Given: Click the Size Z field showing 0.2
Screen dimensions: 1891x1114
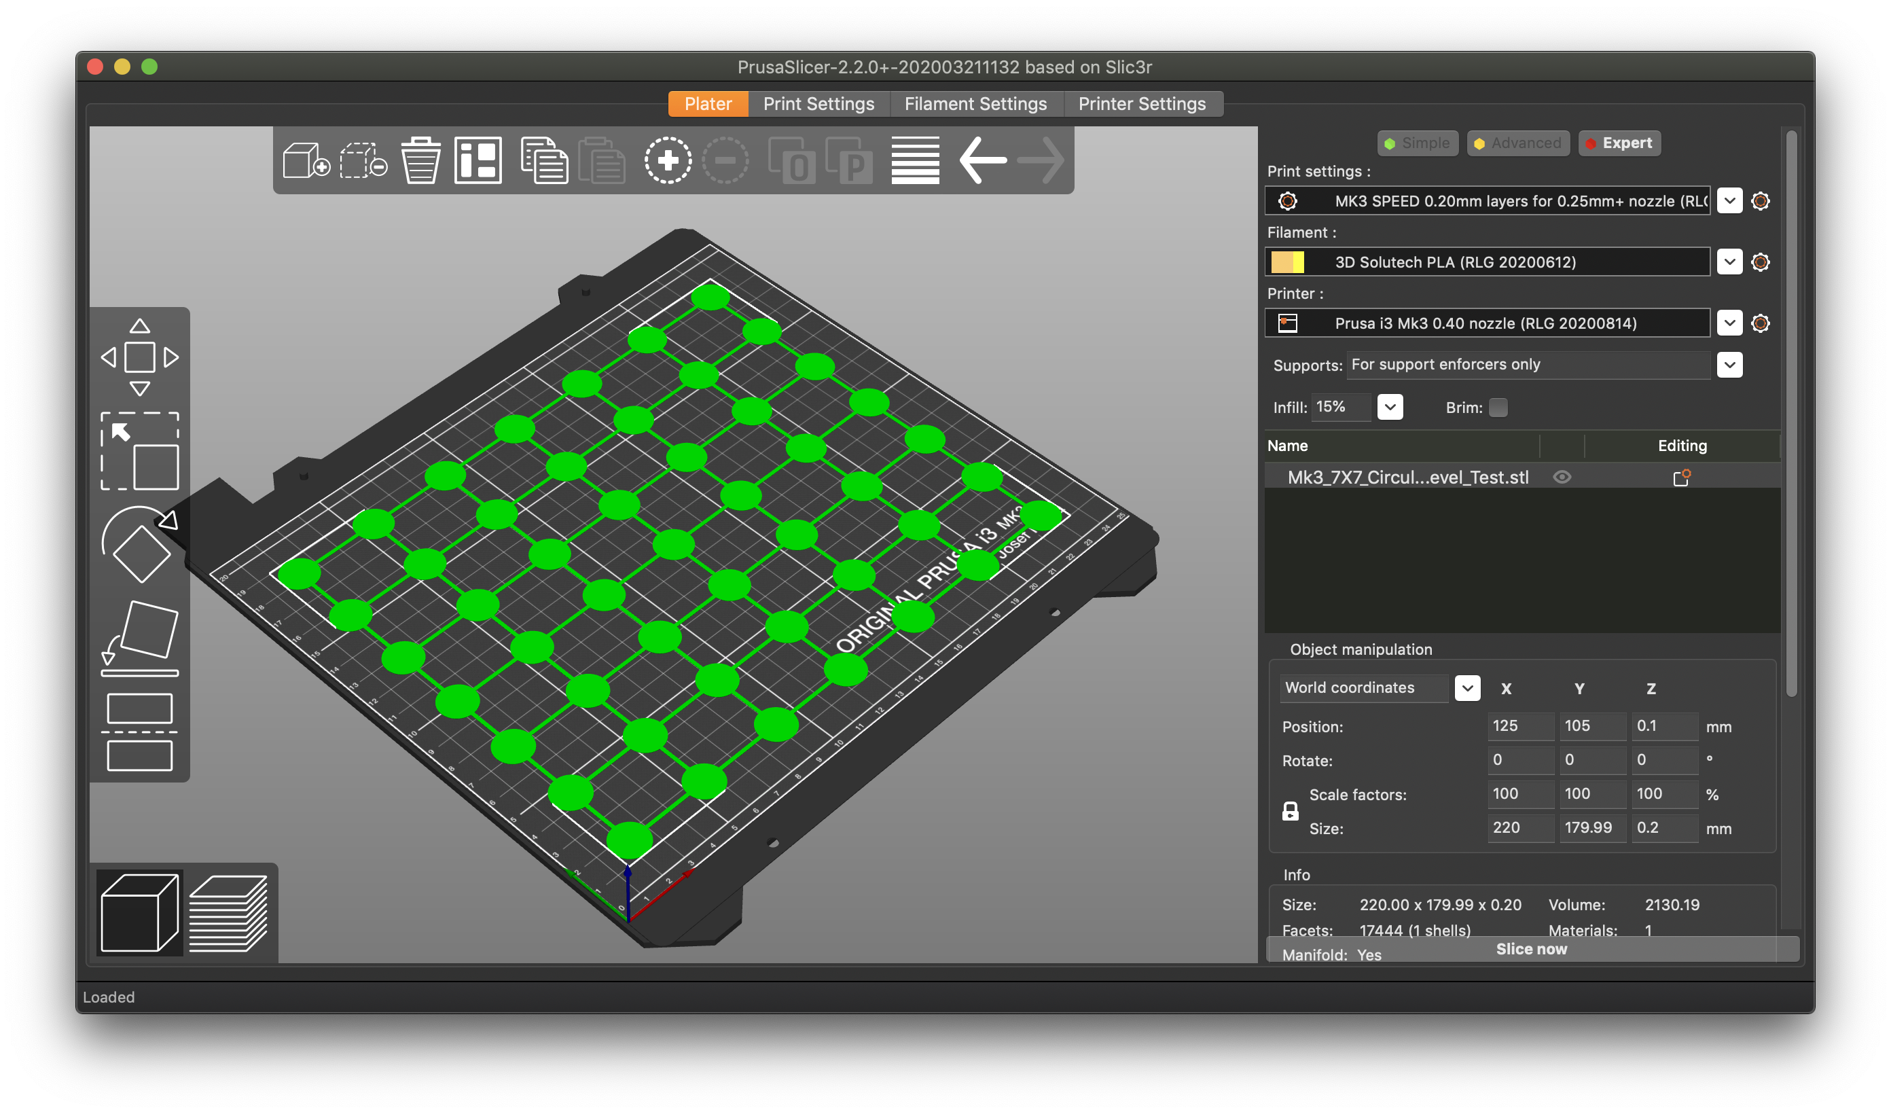Looking at the screenshot, I should point(1664,827).
